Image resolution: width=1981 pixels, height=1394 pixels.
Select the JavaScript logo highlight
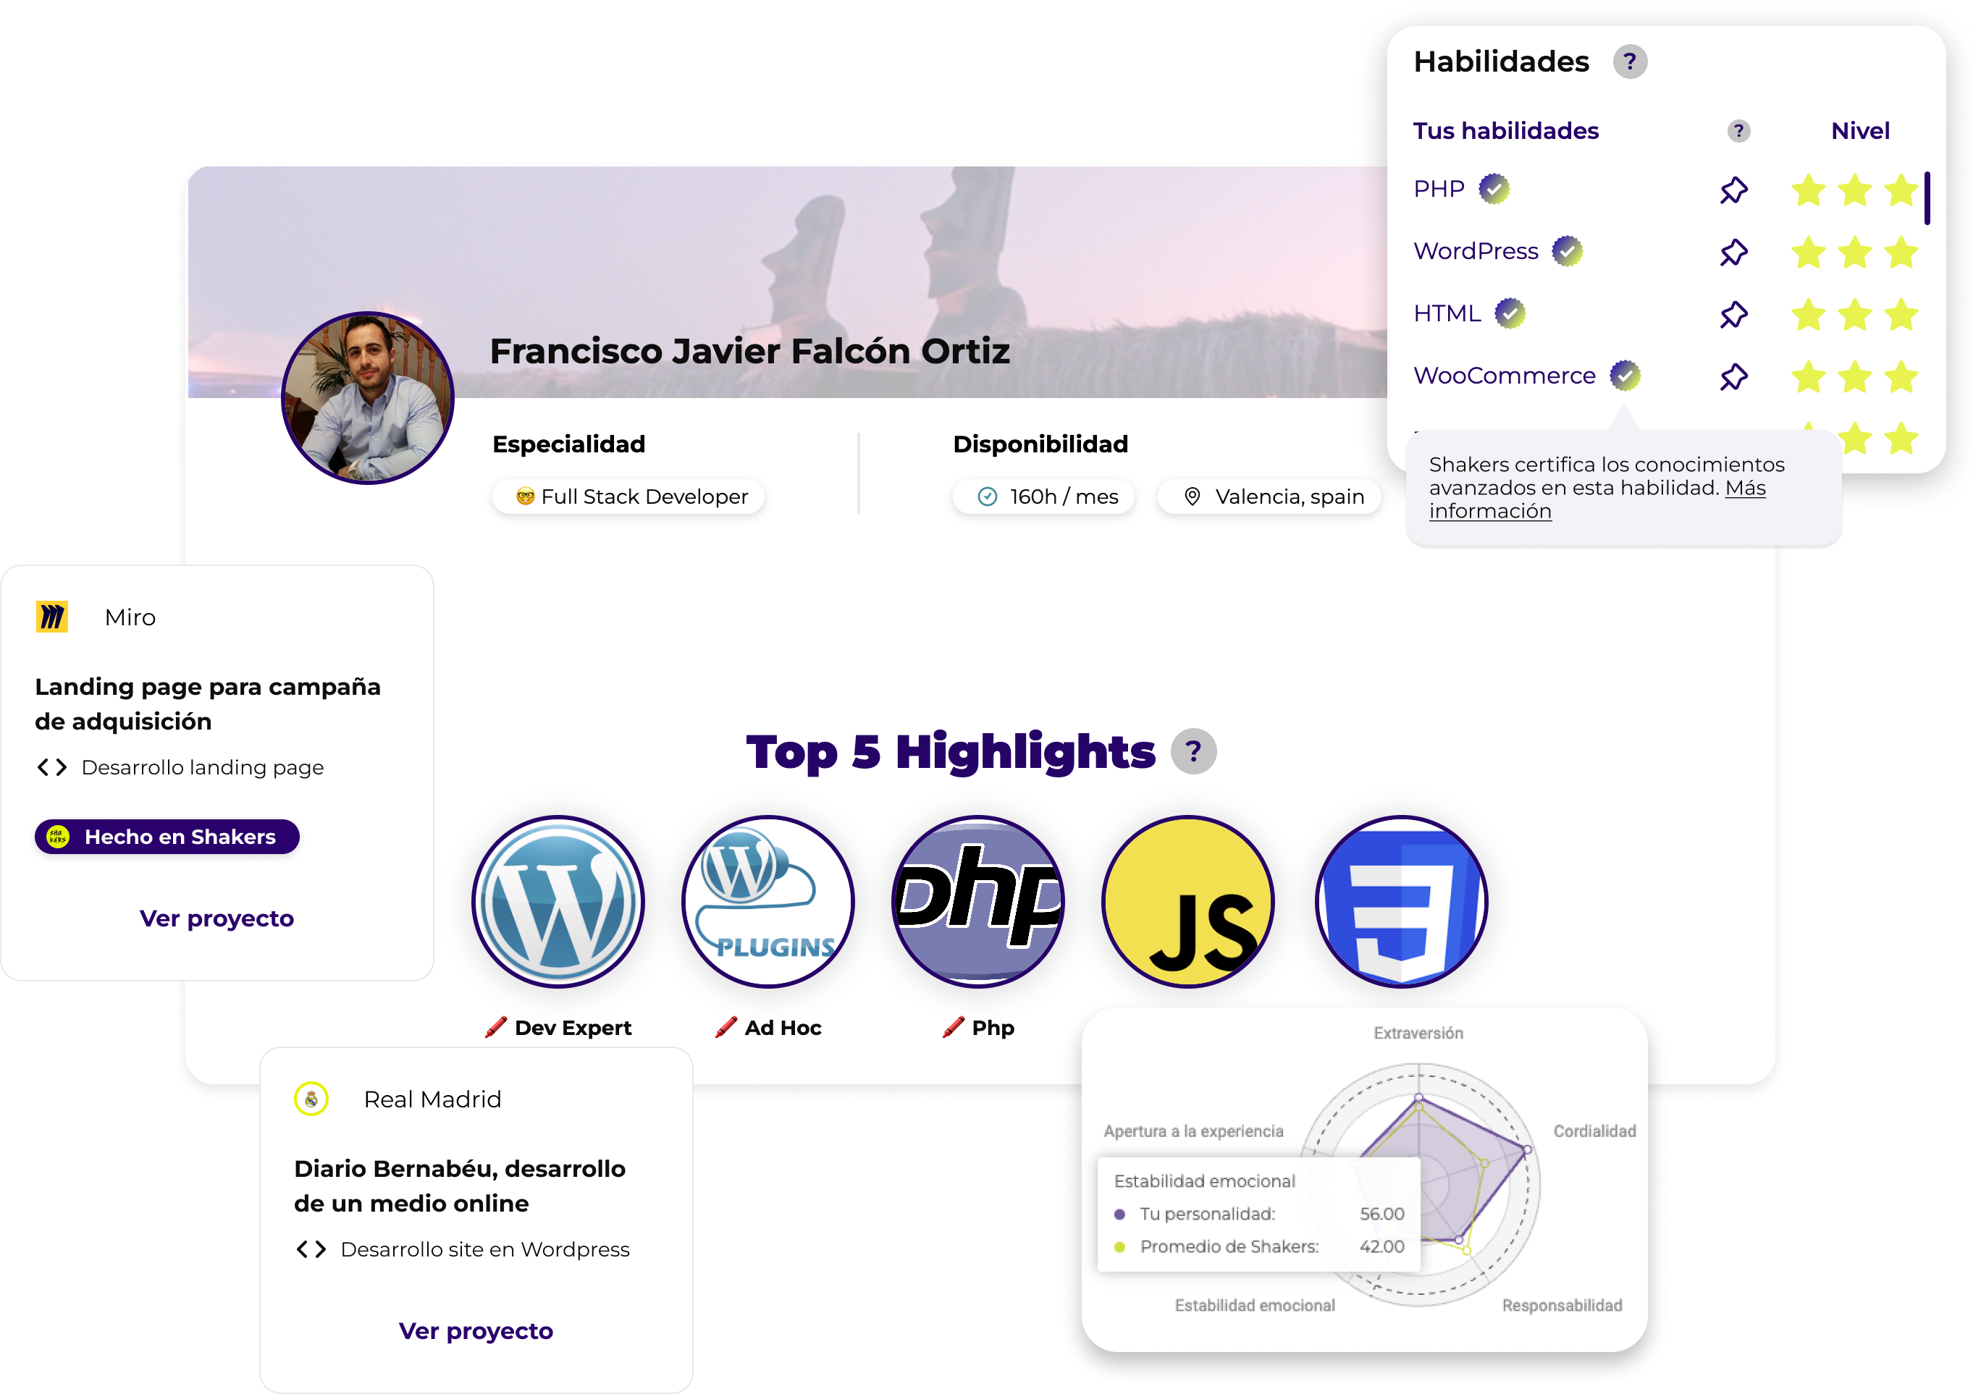click(x=1188, y=901)
